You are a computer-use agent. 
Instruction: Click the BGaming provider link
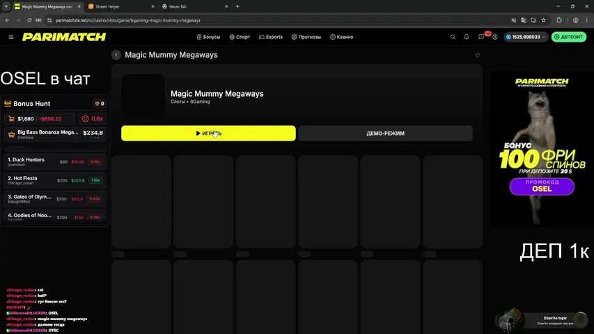[x=200, y=102]
